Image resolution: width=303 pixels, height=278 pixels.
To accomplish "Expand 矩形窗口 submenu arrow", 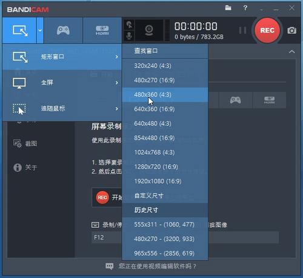I will click(x=117, y=57).
